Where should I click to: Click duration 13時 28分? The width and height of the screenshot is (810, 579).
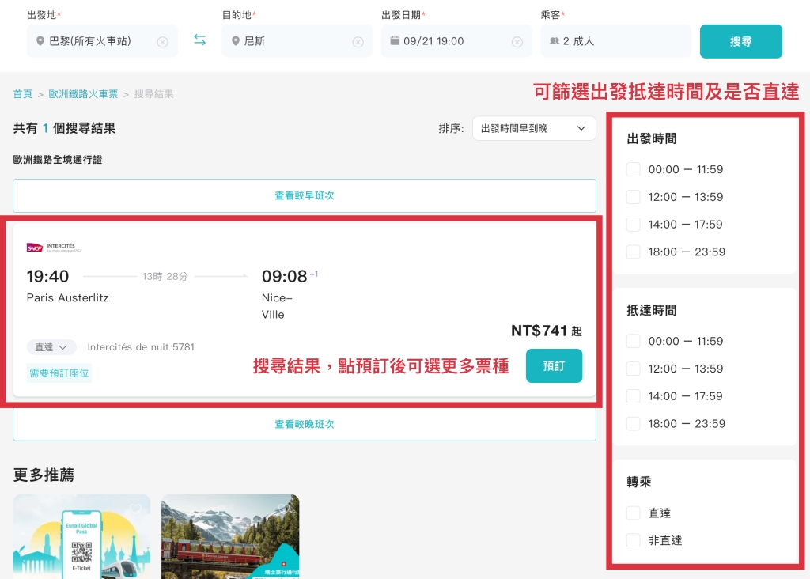coord(165,276)
